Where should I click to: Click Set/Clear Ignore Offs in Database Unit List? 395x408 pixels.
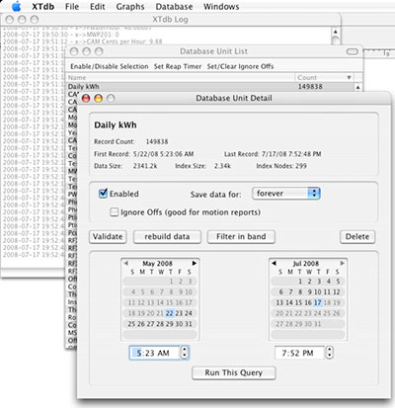click(x=240, y=66)
